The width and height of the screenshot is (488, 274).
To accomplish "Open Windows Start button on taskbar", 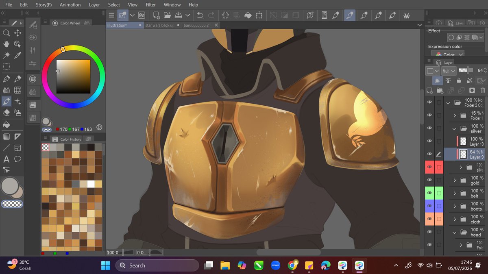I will [106, 265].
